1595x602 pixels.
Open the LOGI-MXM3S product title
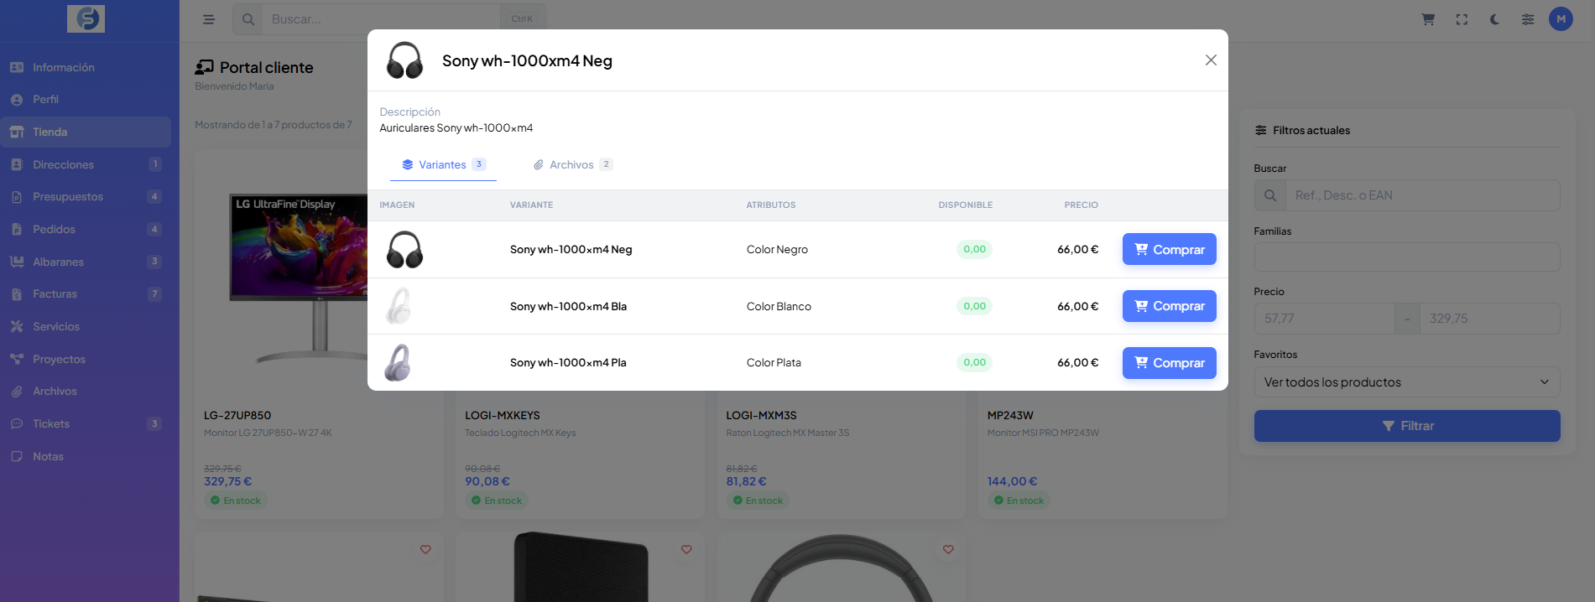tap(761, 415)
